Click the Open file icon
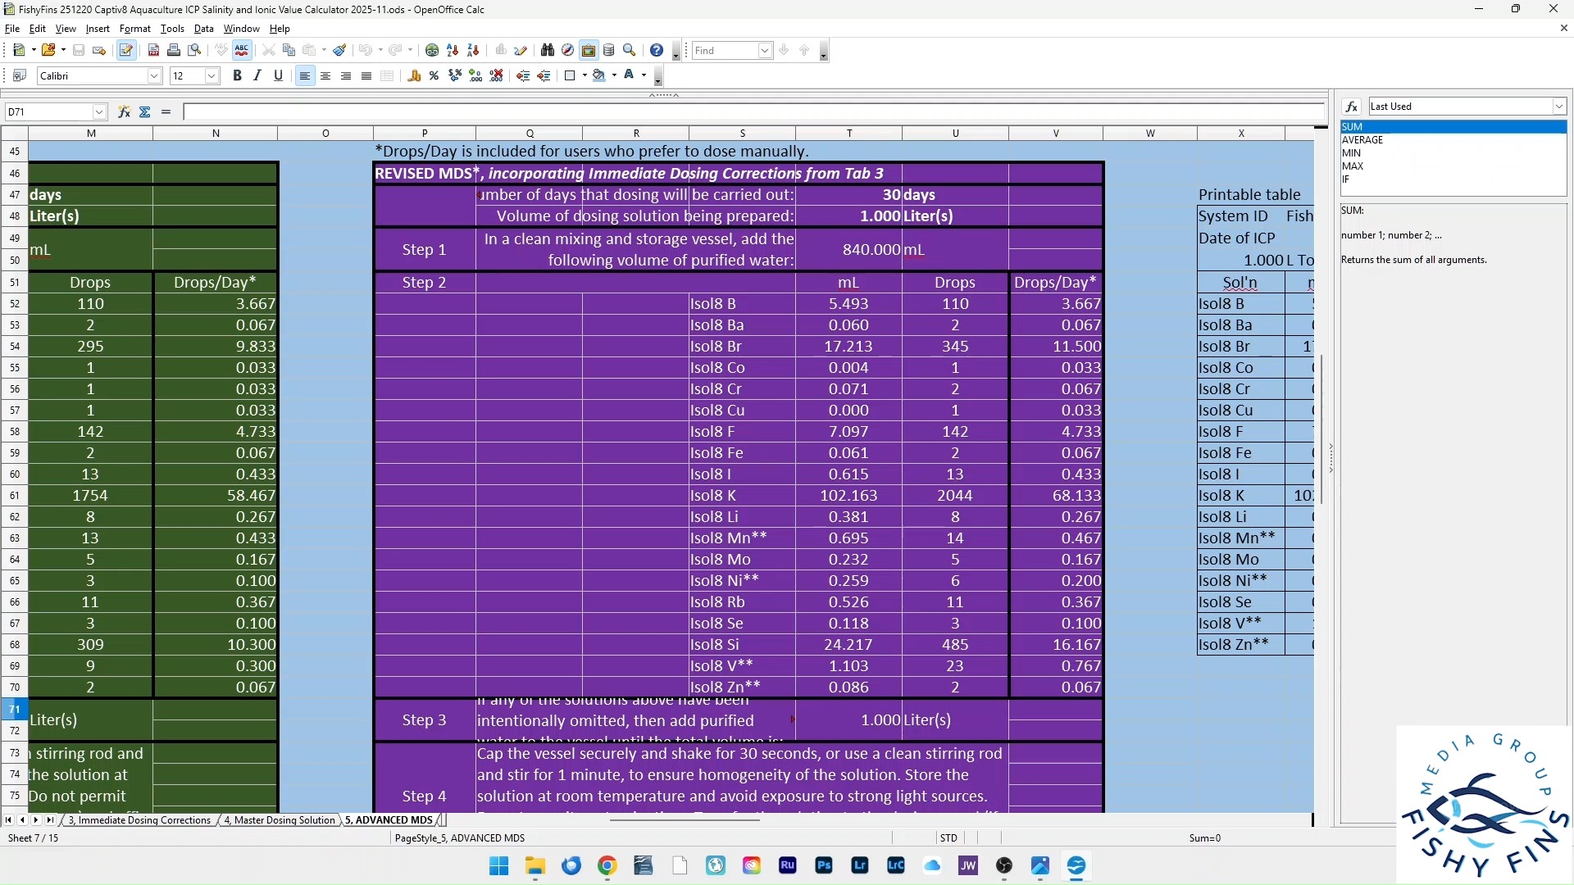 click(48, 50)
